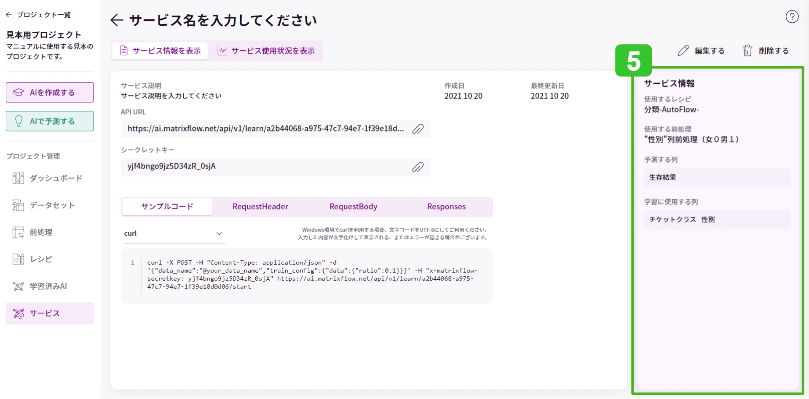809x399 pixels.
Task: Click the service (サービス) icon in the sidebar
Action: (x=18, y=313)
